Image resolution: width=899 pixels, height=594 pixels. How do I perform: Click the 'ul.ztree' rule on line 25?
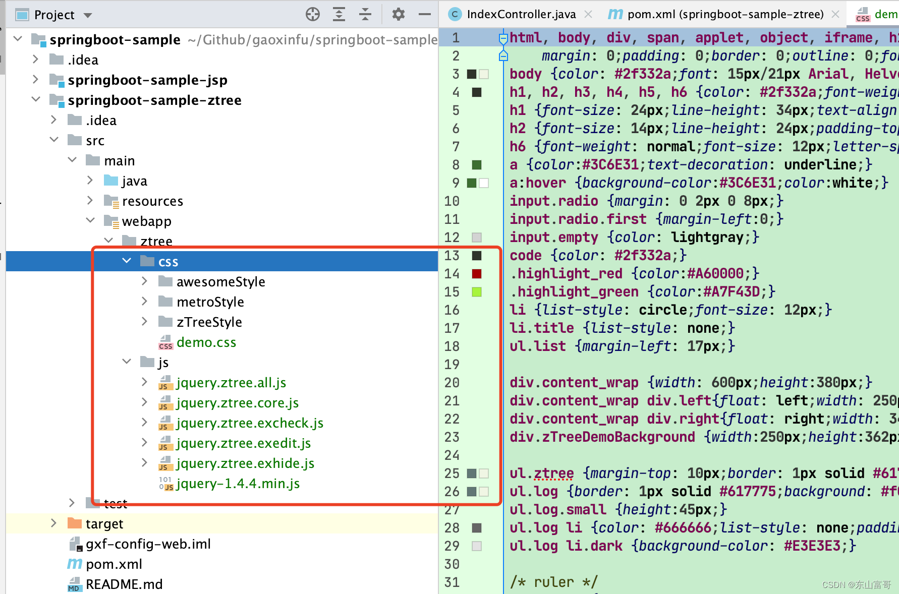coord(542,473)
